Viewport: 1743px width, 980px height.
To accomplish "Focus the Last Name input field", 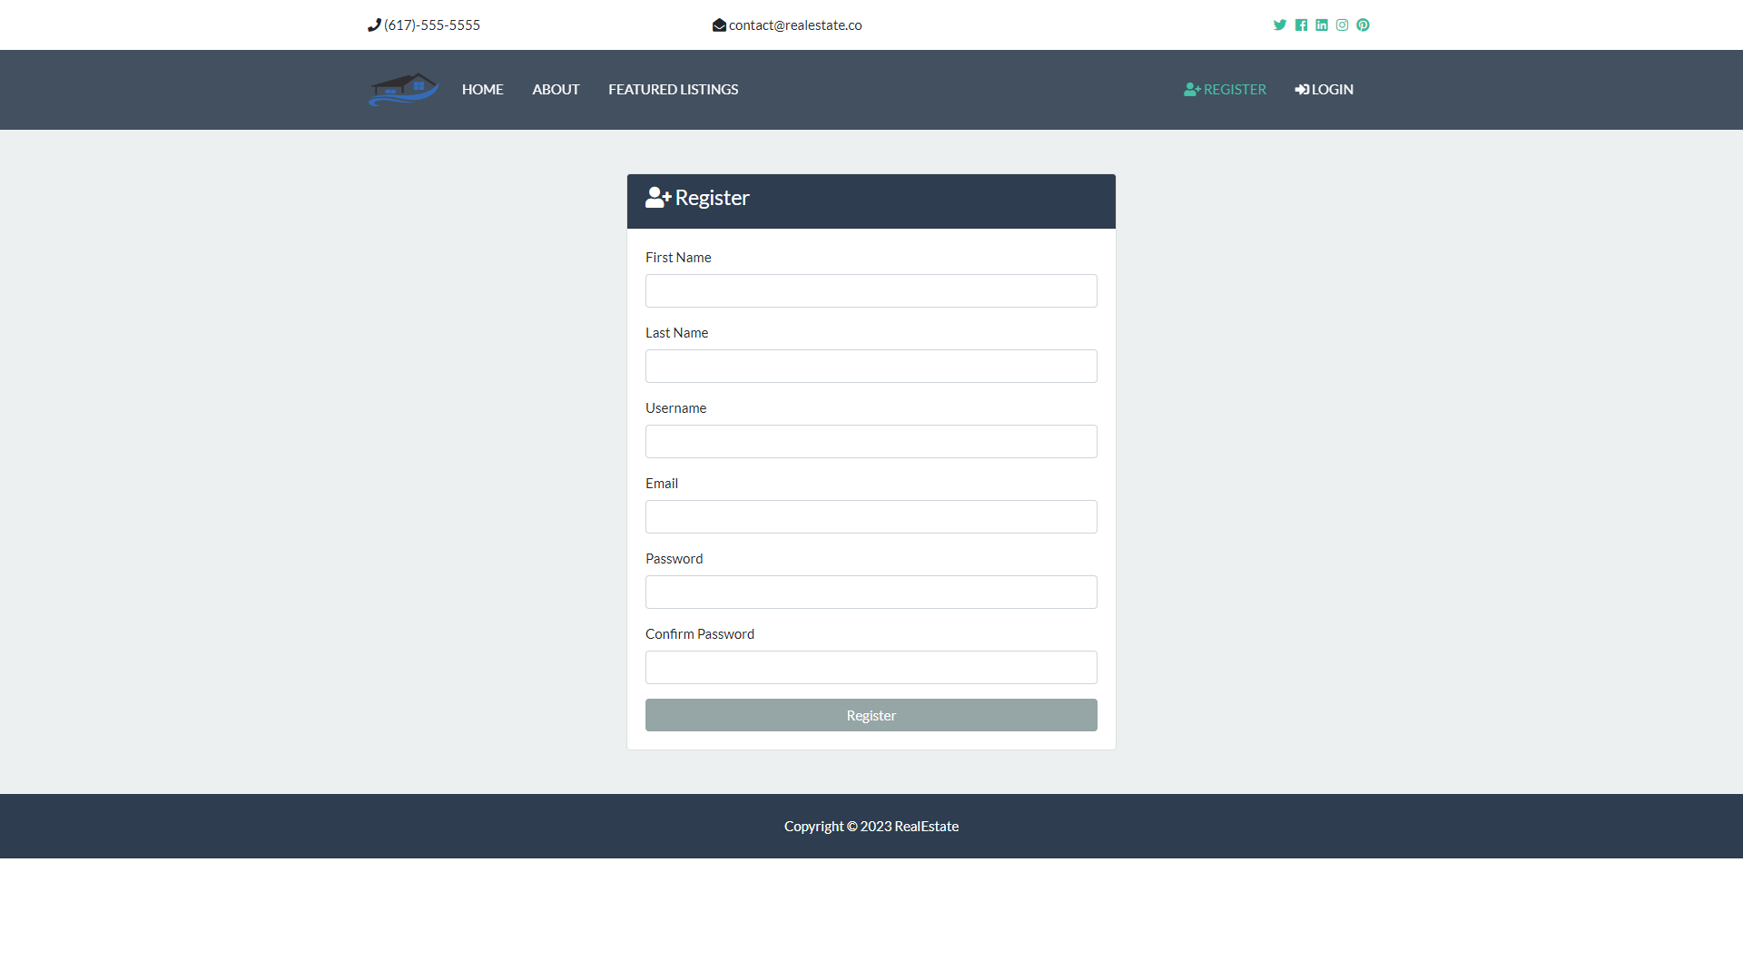I will coord(871,367).
